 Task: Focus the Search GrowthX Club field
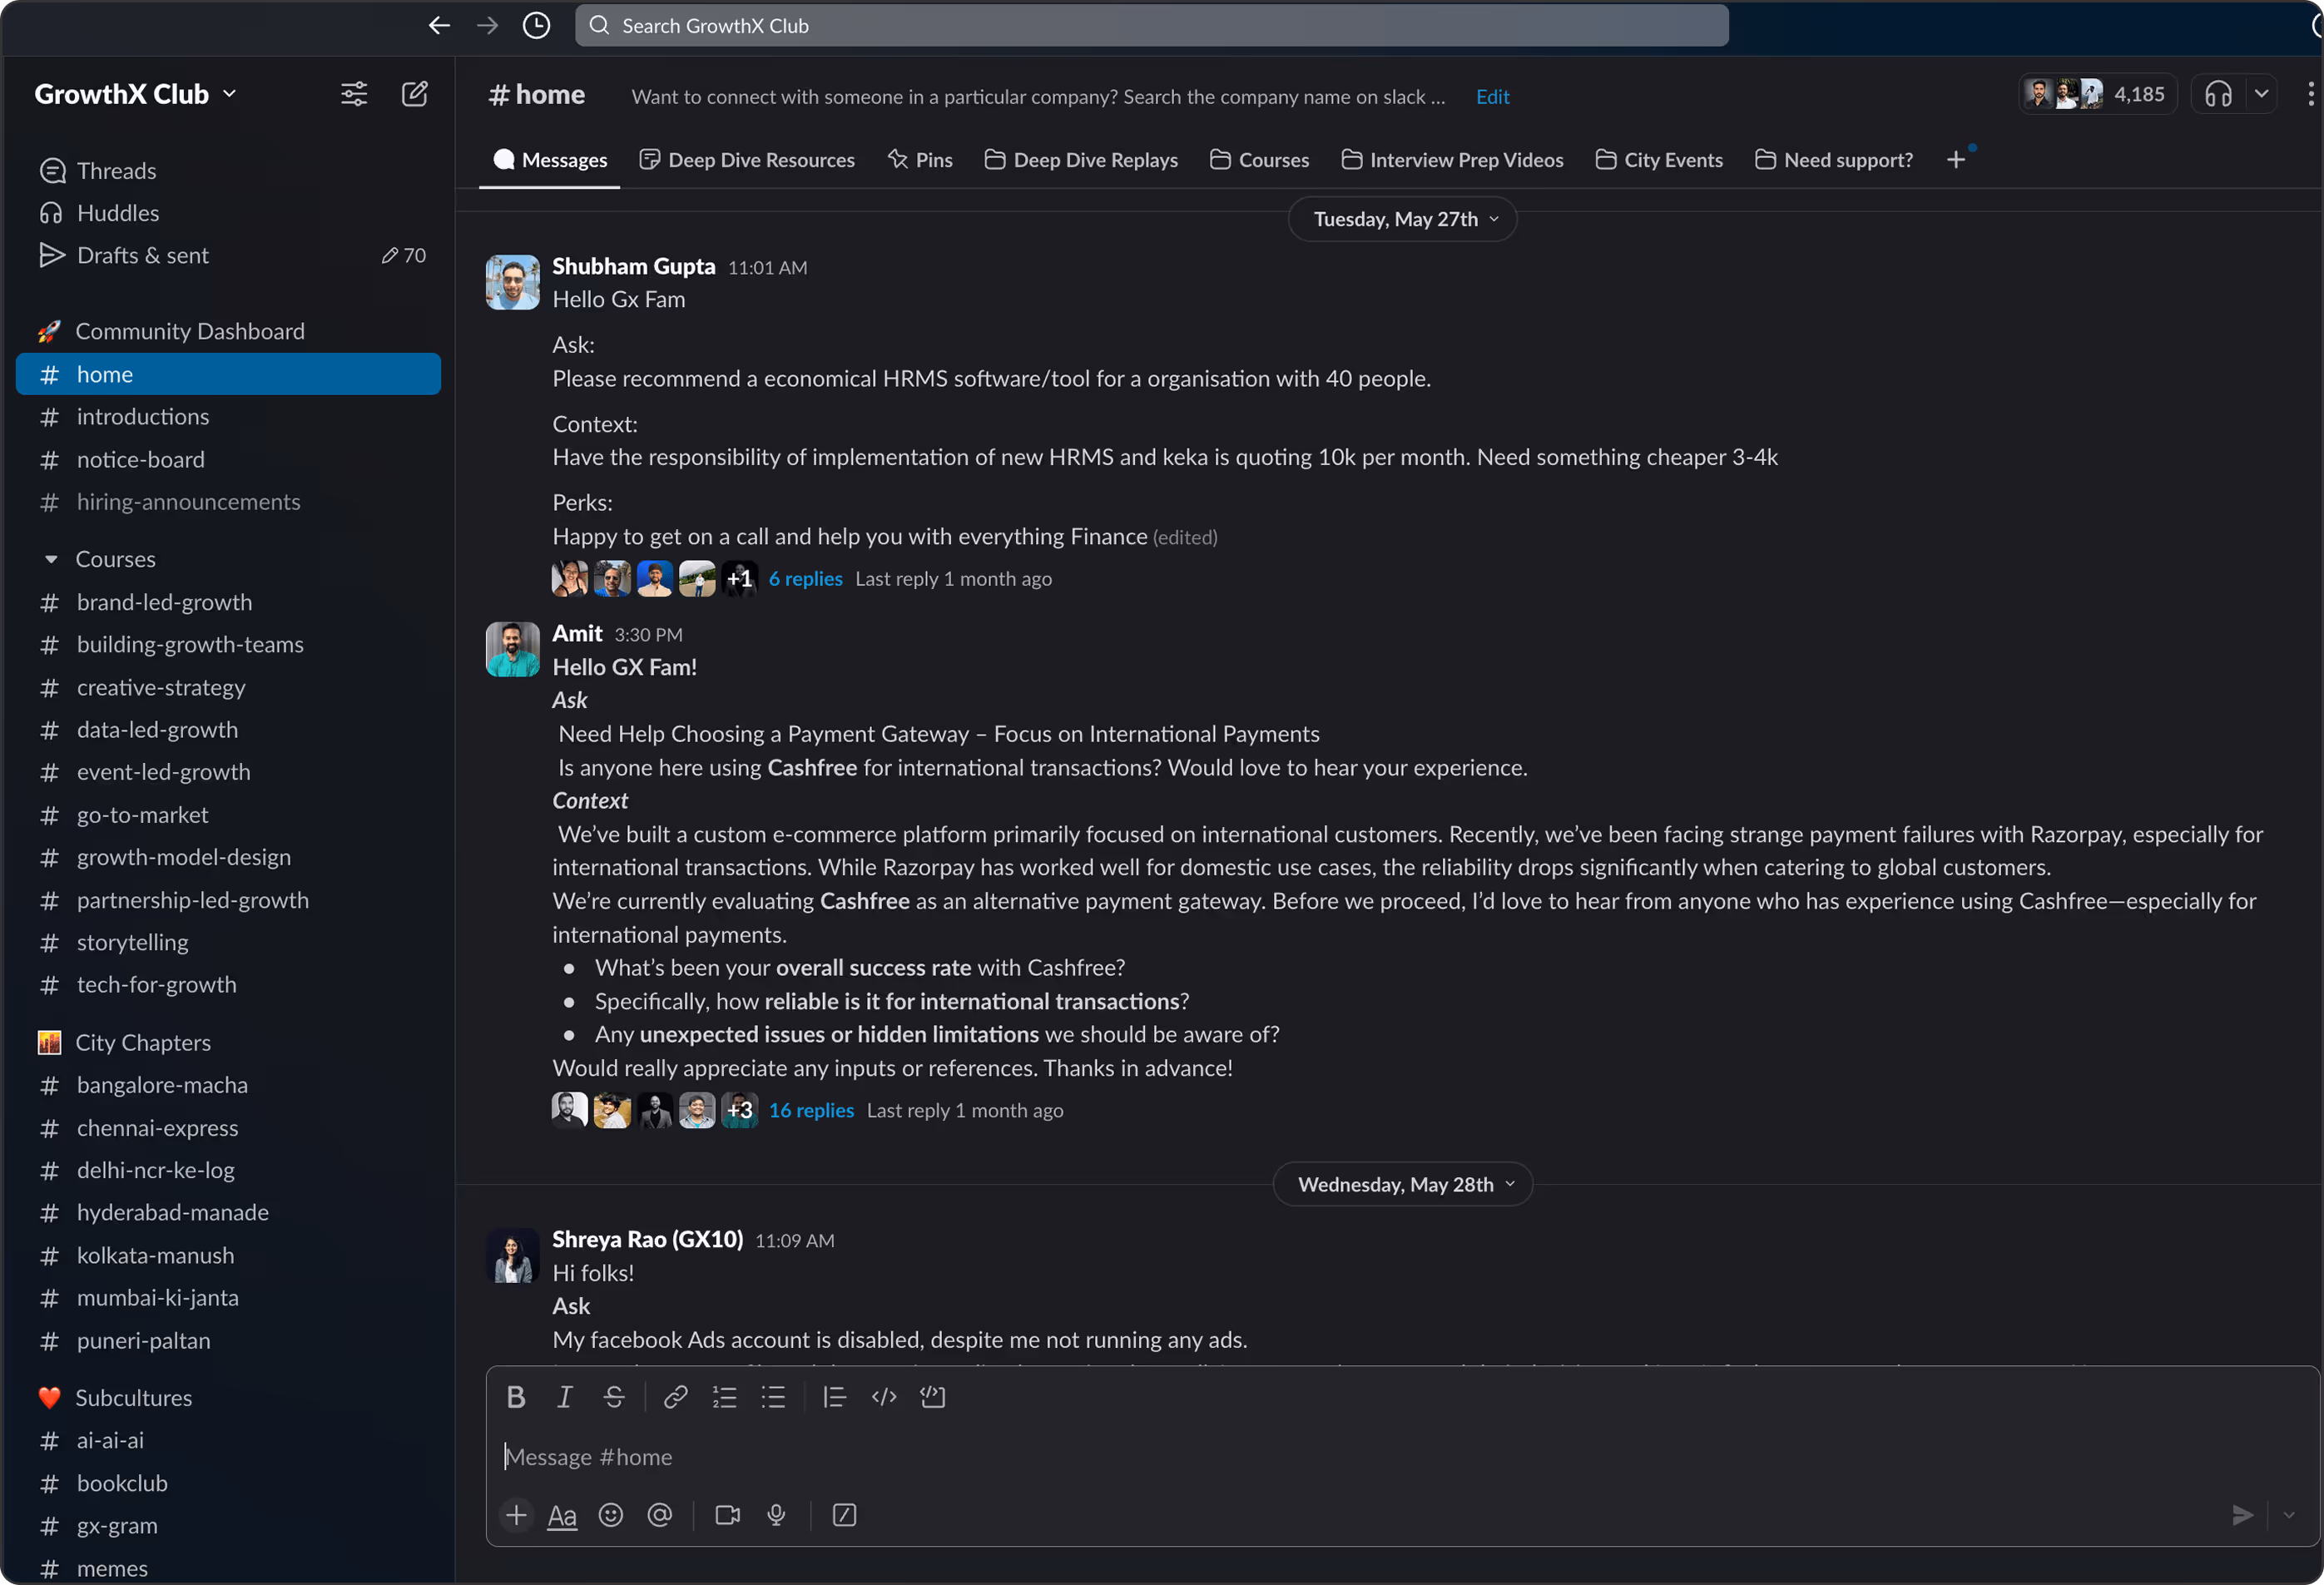[x=1152, y=26]
